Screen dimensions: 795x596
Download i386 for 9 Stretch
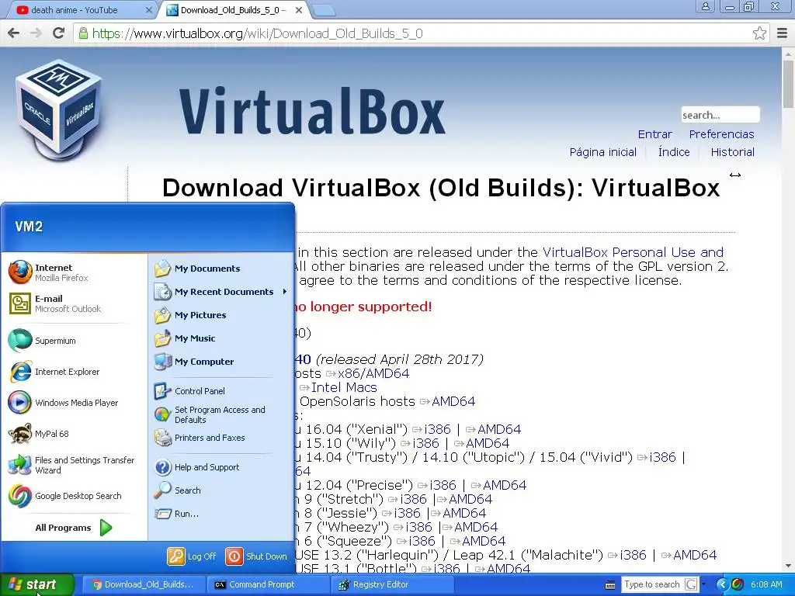pyautogui.click(x=413, y=499)
